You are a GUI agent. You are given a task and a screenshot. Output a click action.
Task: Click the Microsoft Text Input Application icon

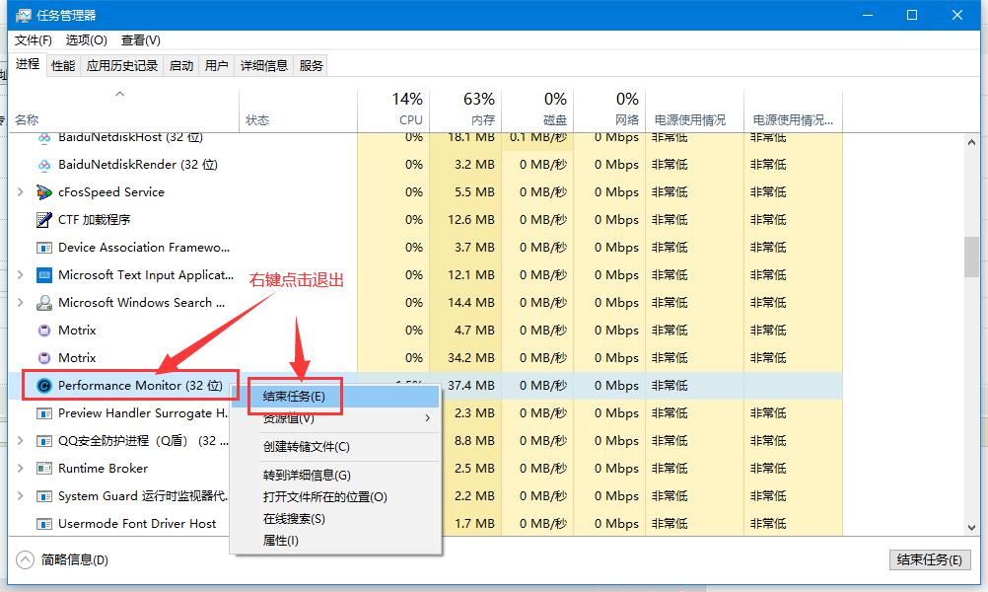coord(44,275)
